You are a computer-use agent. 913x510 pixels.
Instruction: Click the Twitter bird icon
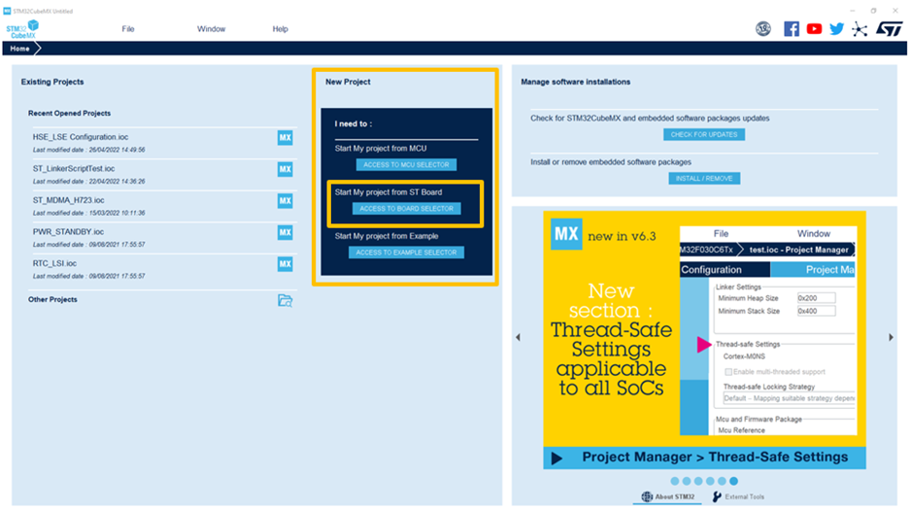[x=836, y=29]
